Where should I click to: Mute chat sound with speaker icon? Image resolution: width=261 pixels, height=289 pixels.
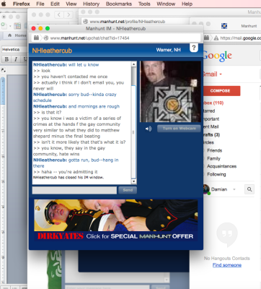click(x=149, y=129)
